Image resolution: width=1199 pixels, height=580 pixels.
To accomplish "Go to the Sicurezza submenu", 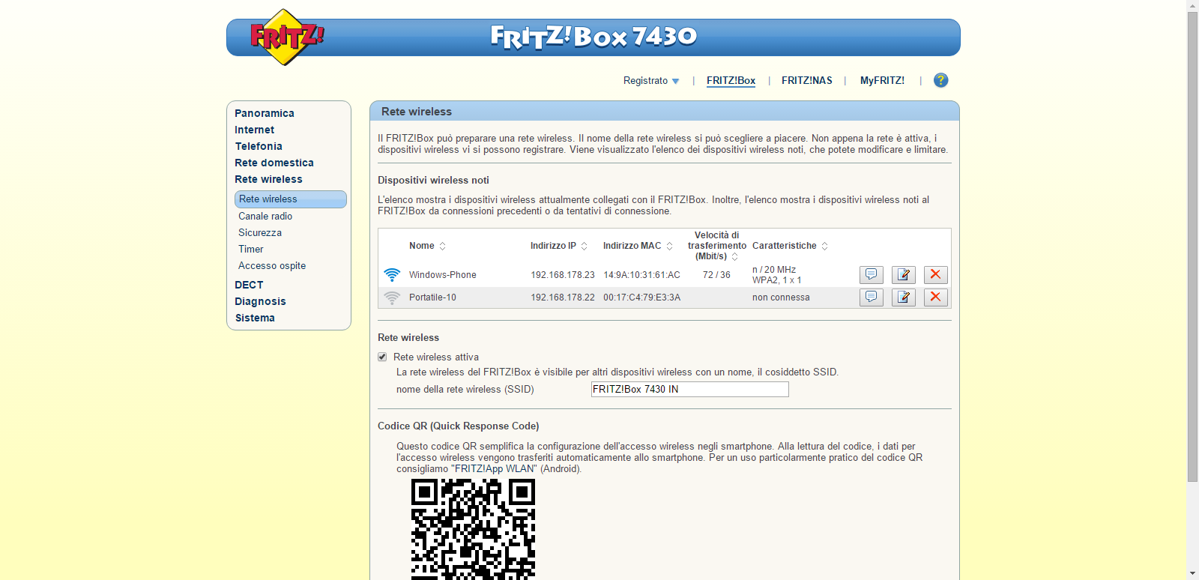I will [x=260, y=232].
